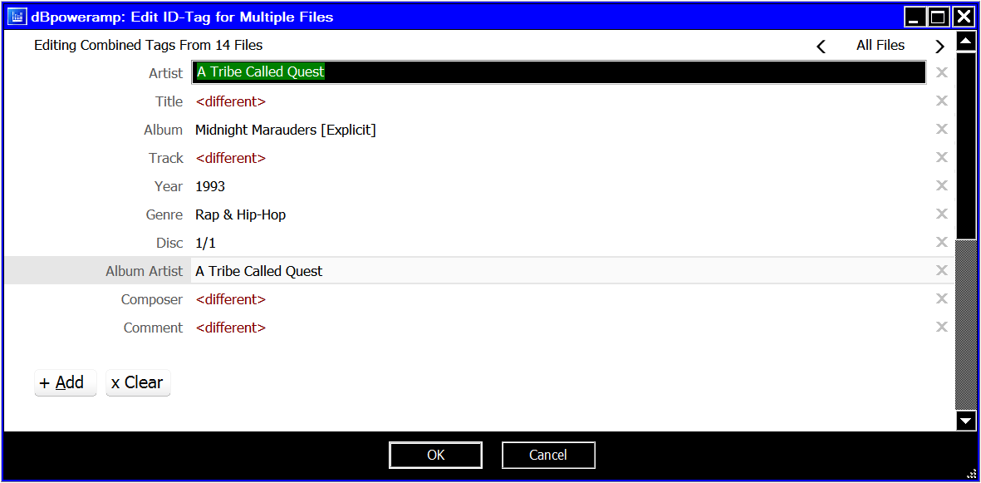Delete the Album tag via X icon
981x483 pixels.
(x=942, y=129)
